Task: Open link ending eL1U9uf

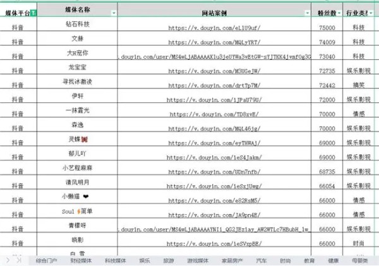Action: (x=214, y=28)
